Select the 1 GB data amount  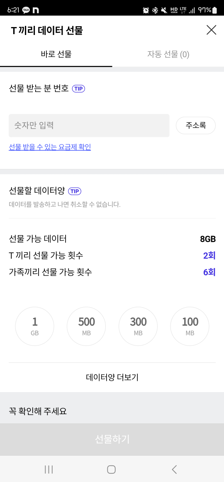pyautogui.click(x=34, y=326)
